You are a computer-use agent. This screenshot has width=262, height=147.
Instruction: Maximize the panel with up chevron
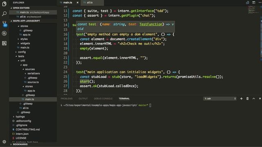[254, 99]
